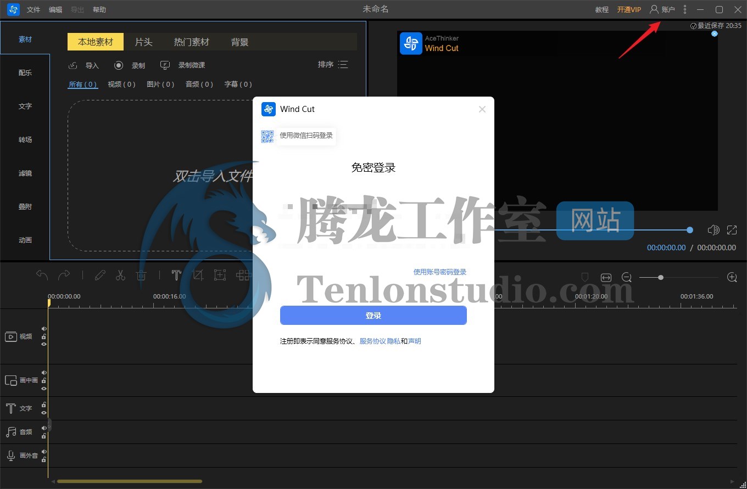The image size is (747, 489).
Task: Toggle lock on the 画中画 track
Action: (44, 380)
